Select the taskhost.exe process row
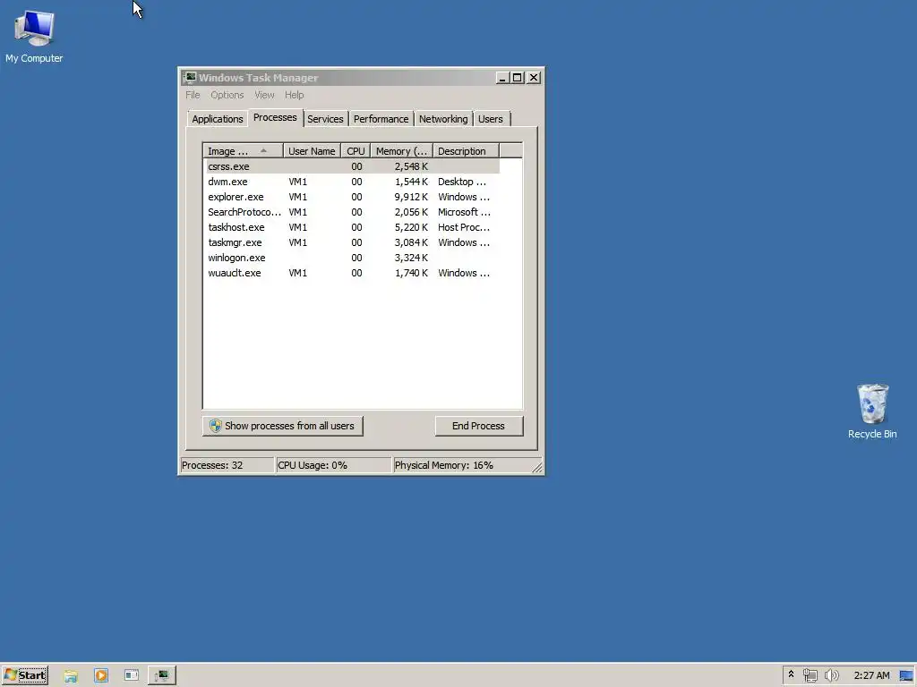The image size is (917, 687). 353,227
